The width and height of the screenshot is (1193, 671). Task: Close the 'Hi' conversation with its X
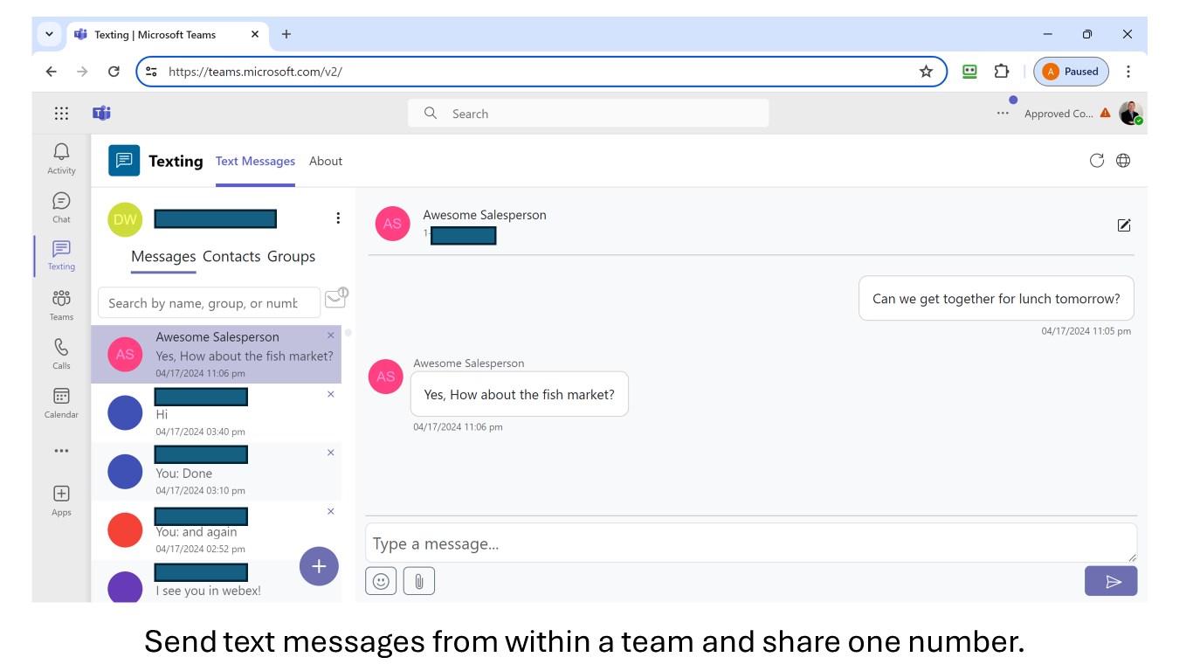[331, 394]
